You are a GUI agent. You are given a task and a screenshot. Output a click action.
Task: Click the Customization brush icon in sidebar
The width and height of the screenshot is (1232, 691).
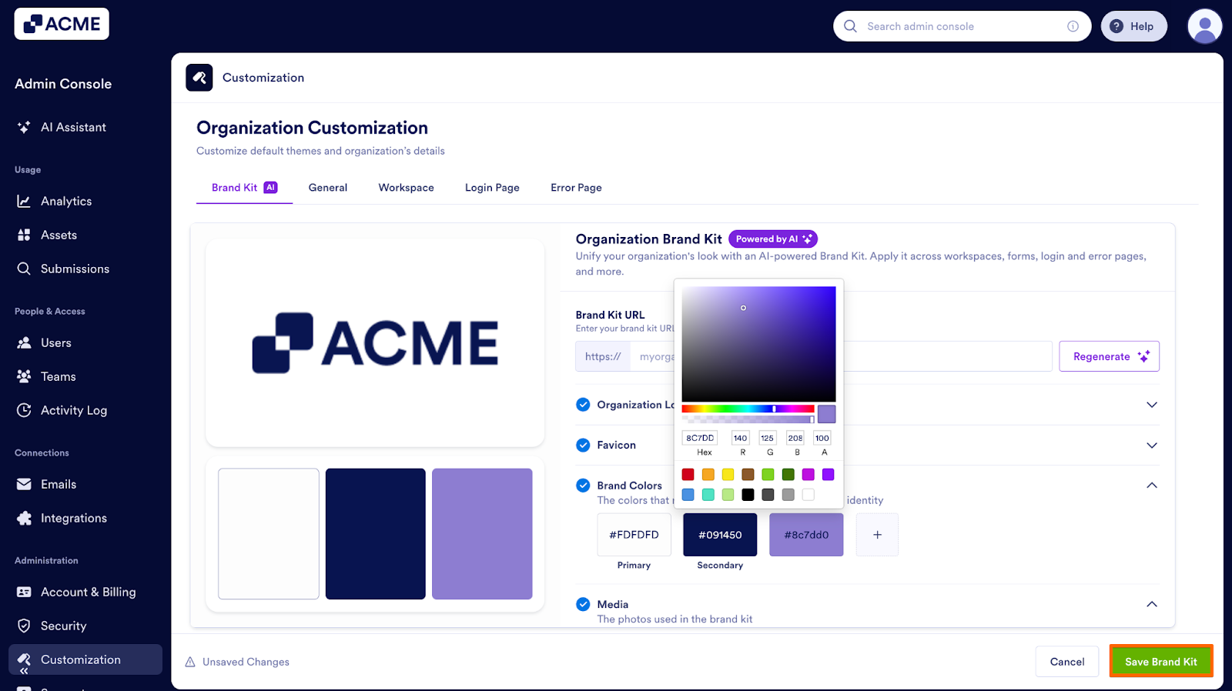(x=24, y=659)
